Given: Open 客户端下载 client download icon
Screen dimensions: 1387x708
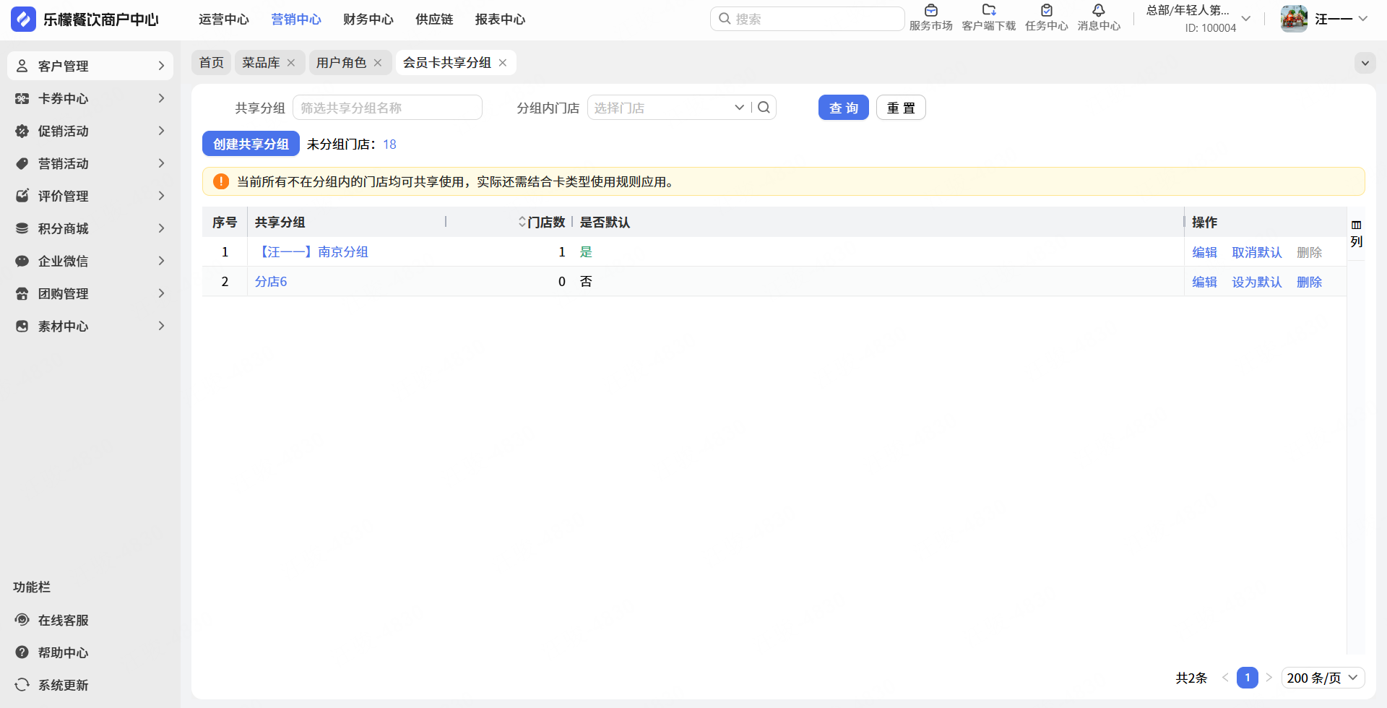Looking at the screenshot, I should tap(989, 10).
